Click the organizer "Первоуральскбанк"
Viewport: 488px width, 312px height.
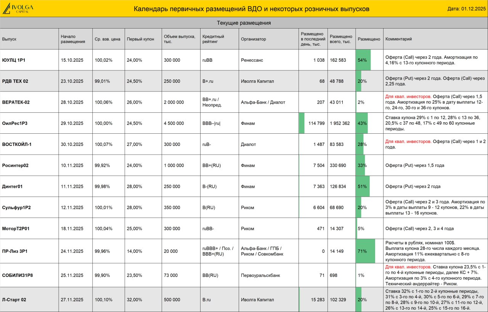(260, 275)
